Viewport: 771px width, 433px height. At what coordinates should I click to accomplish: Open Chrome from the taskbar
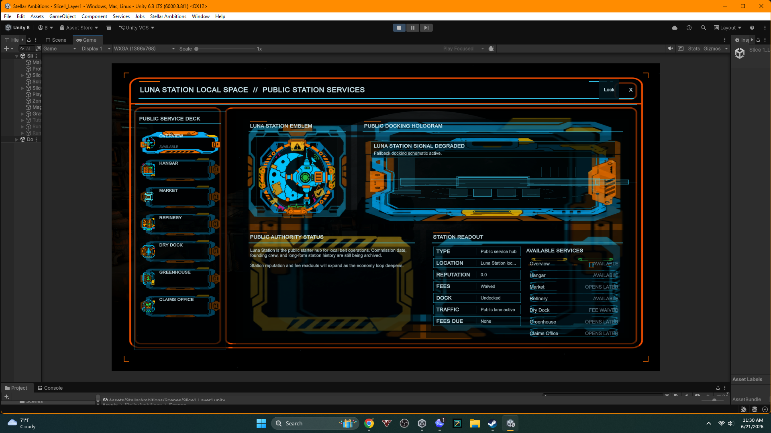click(x=369, y=423)
